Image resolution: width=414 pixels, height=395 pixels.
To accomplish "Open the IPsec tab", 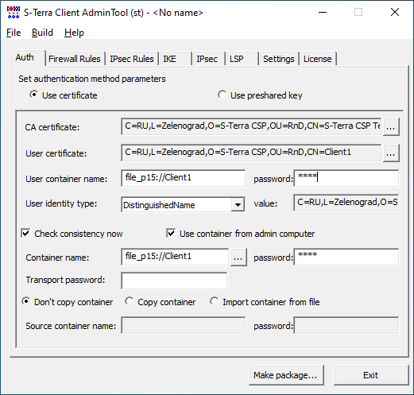I will tap(208, 59).
